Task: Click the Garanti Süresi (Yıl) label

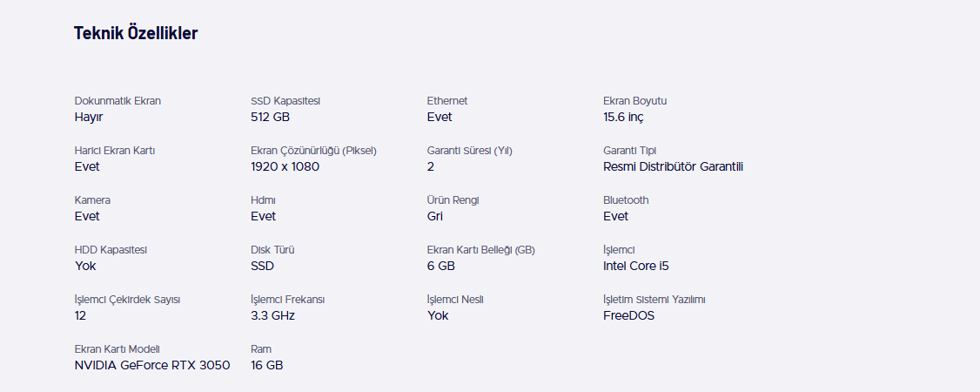Action: coord(469,151)
